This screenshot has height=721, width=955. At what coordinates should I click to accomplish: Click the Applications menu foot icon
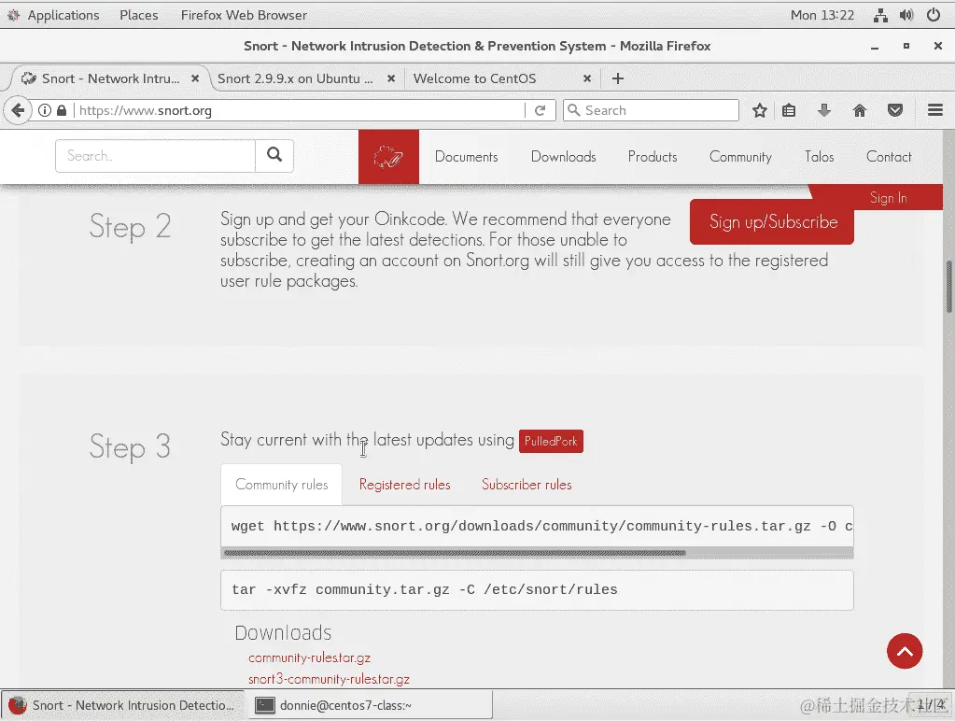pyautogui.click(x=13, y=15)
